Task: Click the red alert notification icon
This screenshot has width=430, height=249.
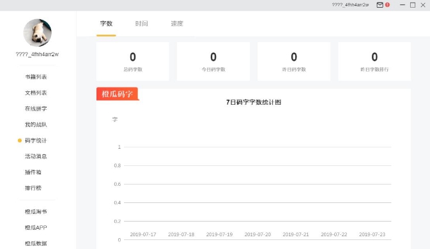Action: (x=387, y=4)
